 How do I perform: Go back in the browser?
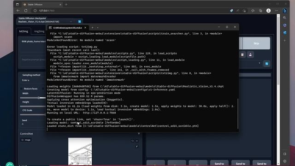pos(18,11)
